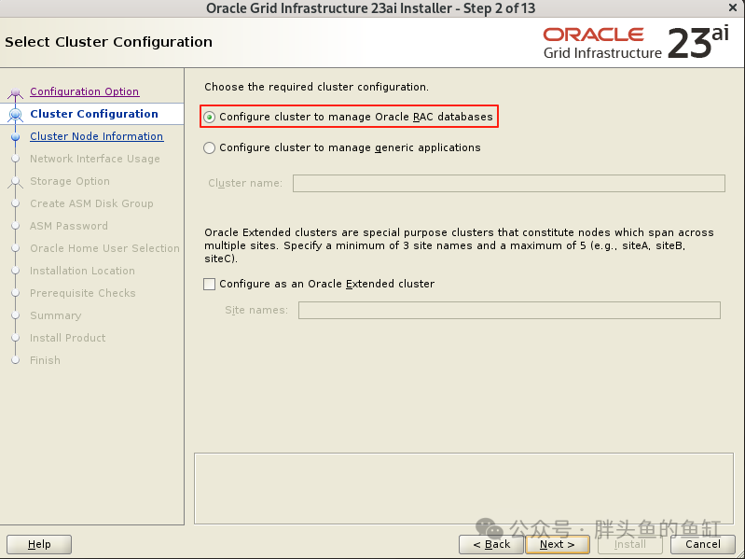Click the Storage Option step text
The width and height of the screenshot is (745, 559).
click(x=70, y=181)
